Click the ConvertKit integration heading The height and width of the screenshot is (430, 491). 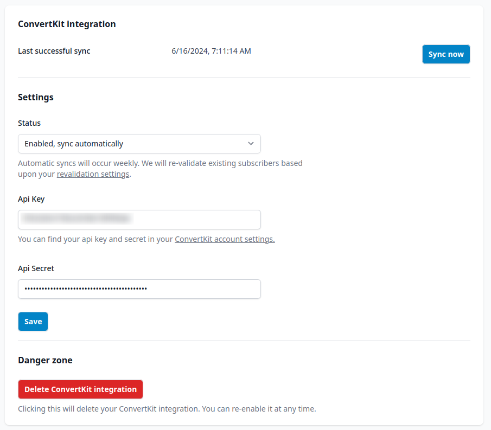coord(67,24)
